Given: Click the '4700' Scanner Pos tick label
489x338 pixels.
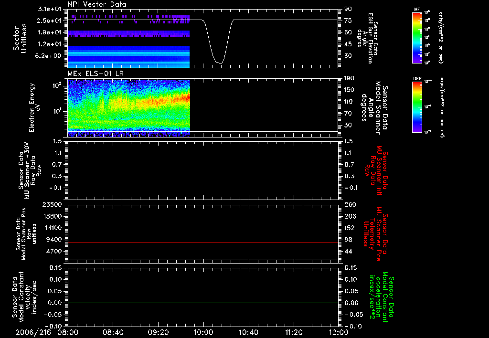Looking at the screenshot, I should 53,251.
